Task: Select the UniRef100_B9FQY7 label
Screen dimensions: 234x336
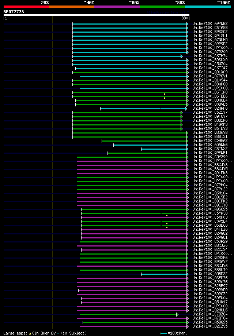Action: point(210,116)
